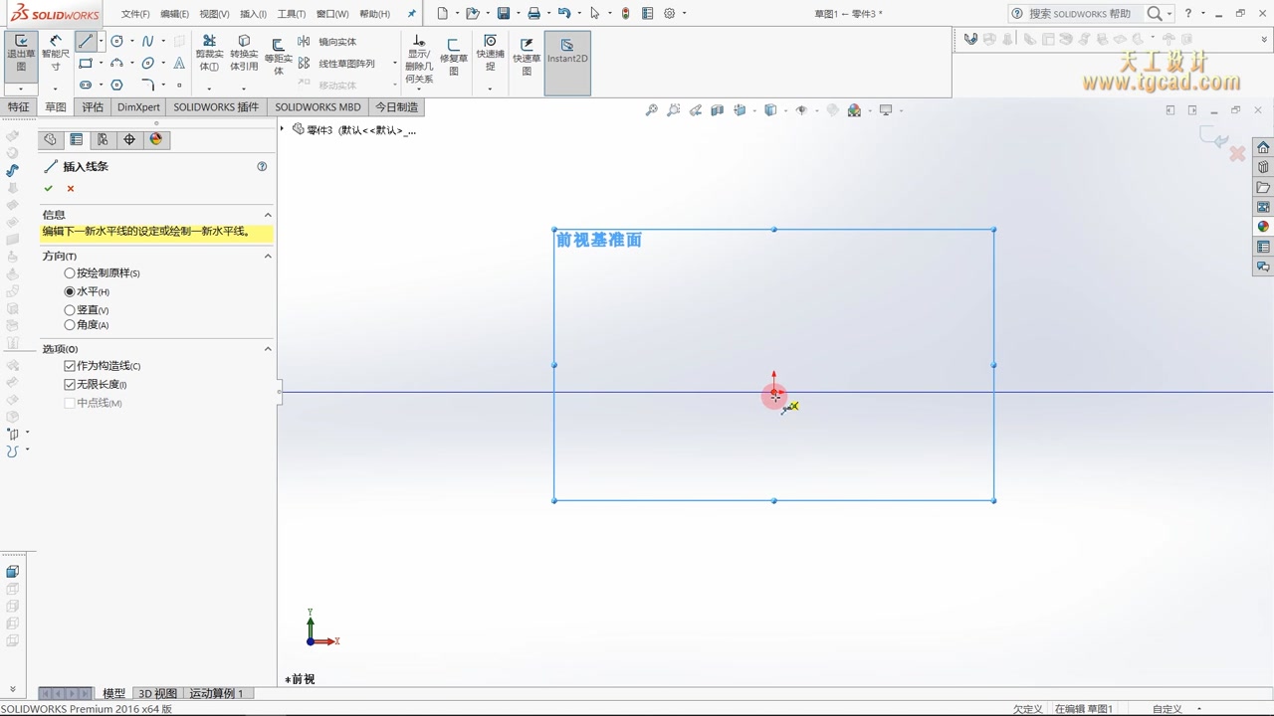
Task: Expand the 零件3 feature tree node
Action: coord(283,129)
